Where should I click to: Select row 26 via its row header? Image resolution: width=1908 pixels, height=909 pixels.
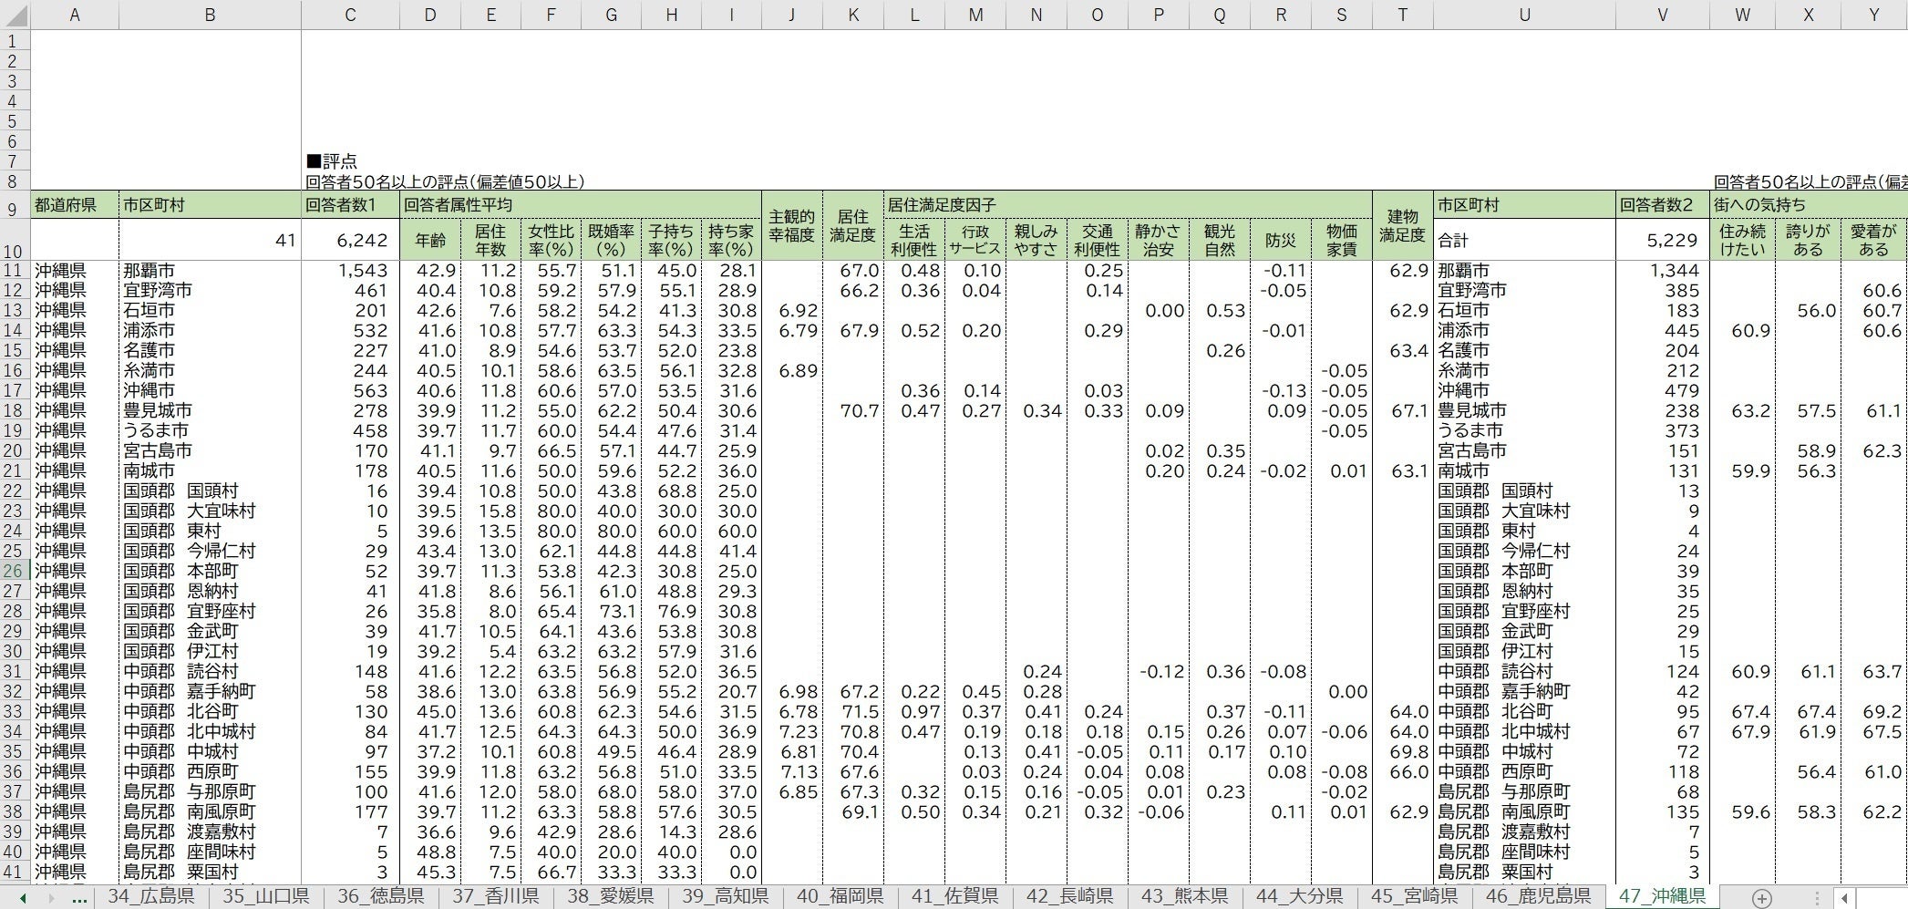(14, 571)
